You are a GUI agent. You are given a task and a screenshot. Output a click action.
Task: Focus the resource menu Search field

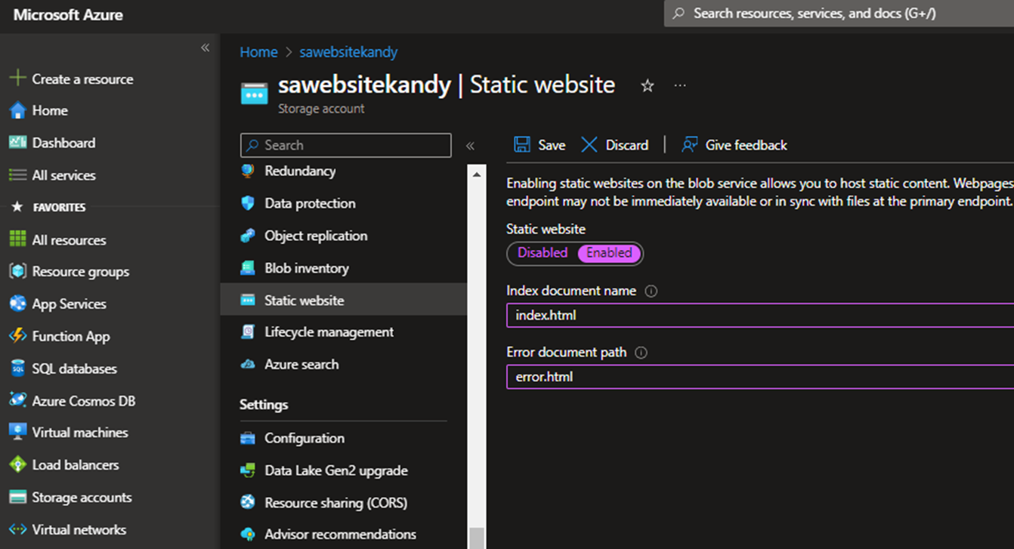tap(345, 145)
